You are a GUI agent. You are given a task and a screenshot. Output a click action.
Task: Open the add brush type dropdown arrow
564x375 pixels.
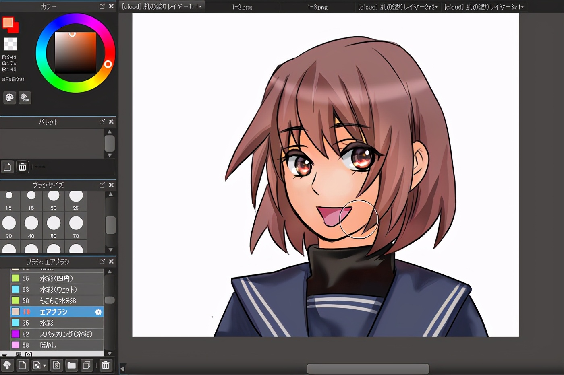[x=44, y=365]
